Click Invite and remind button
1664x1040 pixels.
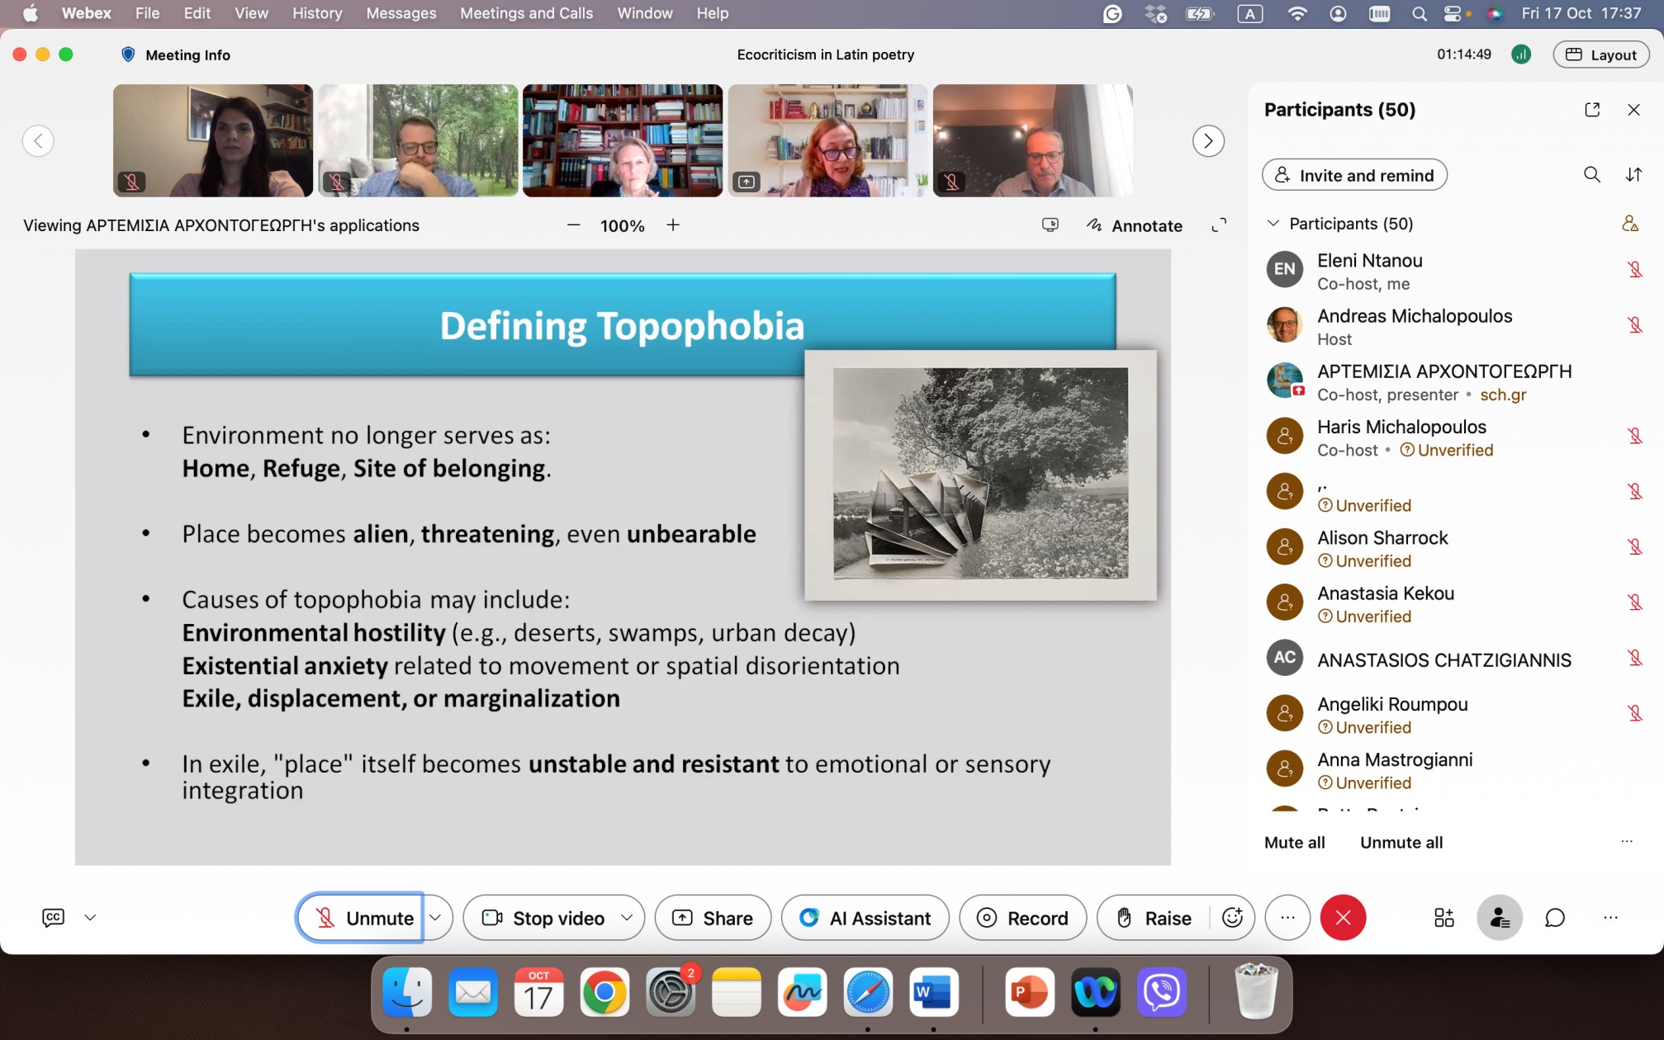[x=1354, y=175]
